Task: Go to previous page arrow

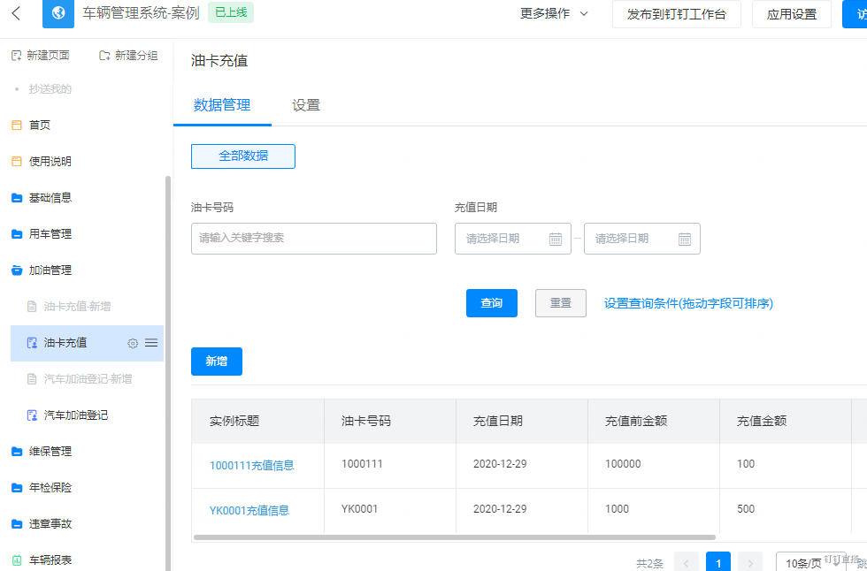Action: click(687, 563)
